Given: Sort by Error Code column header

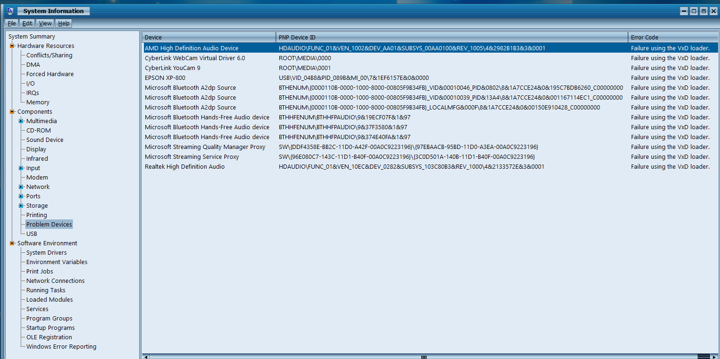Looking at the screenshot, I should coord(673,37).
